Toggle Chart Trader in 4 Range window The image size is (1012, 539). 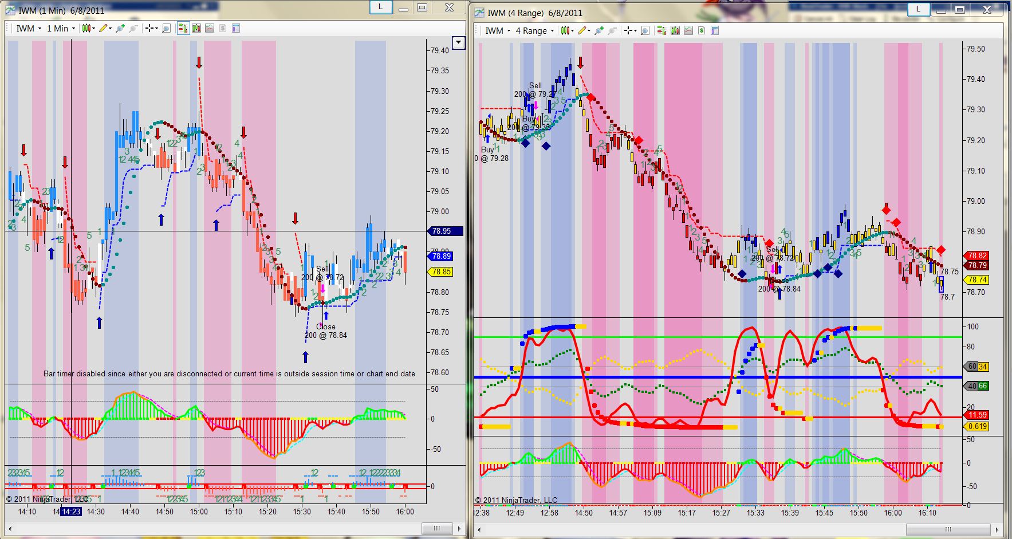coord(662,30)
